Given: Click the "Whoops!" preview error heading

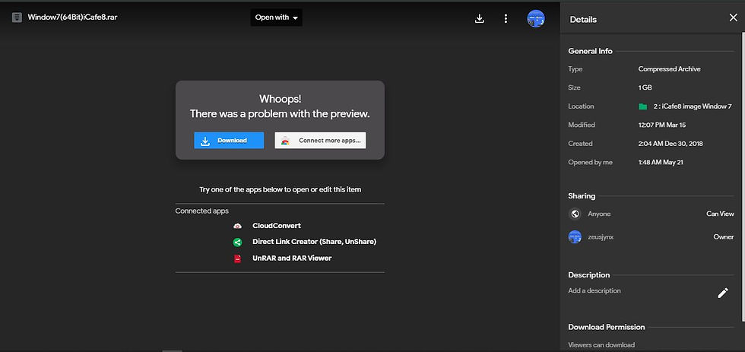Looking at the screenshot, I should (x=280, y=99).
